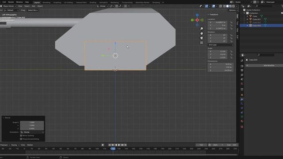This screenshot has width=283, height=159.
Task: Open the Physics properties tab icon
Action: click(242, 108)
